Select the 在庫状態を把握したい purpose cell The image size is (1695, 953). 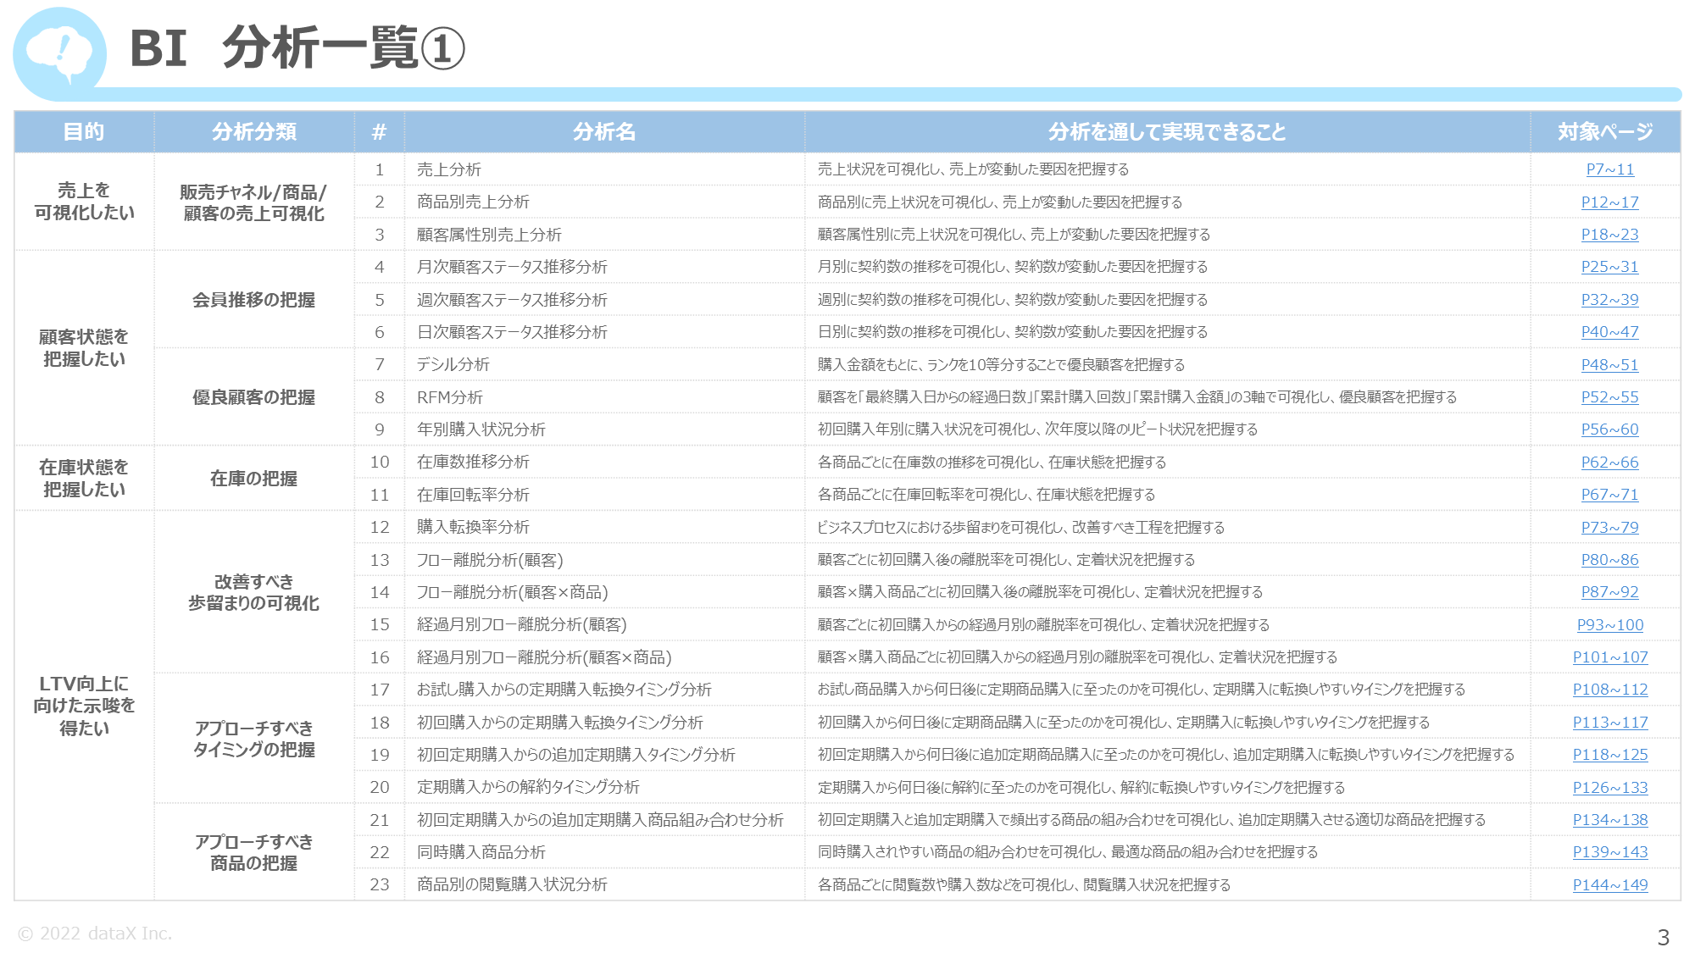(x=84, y=479)
